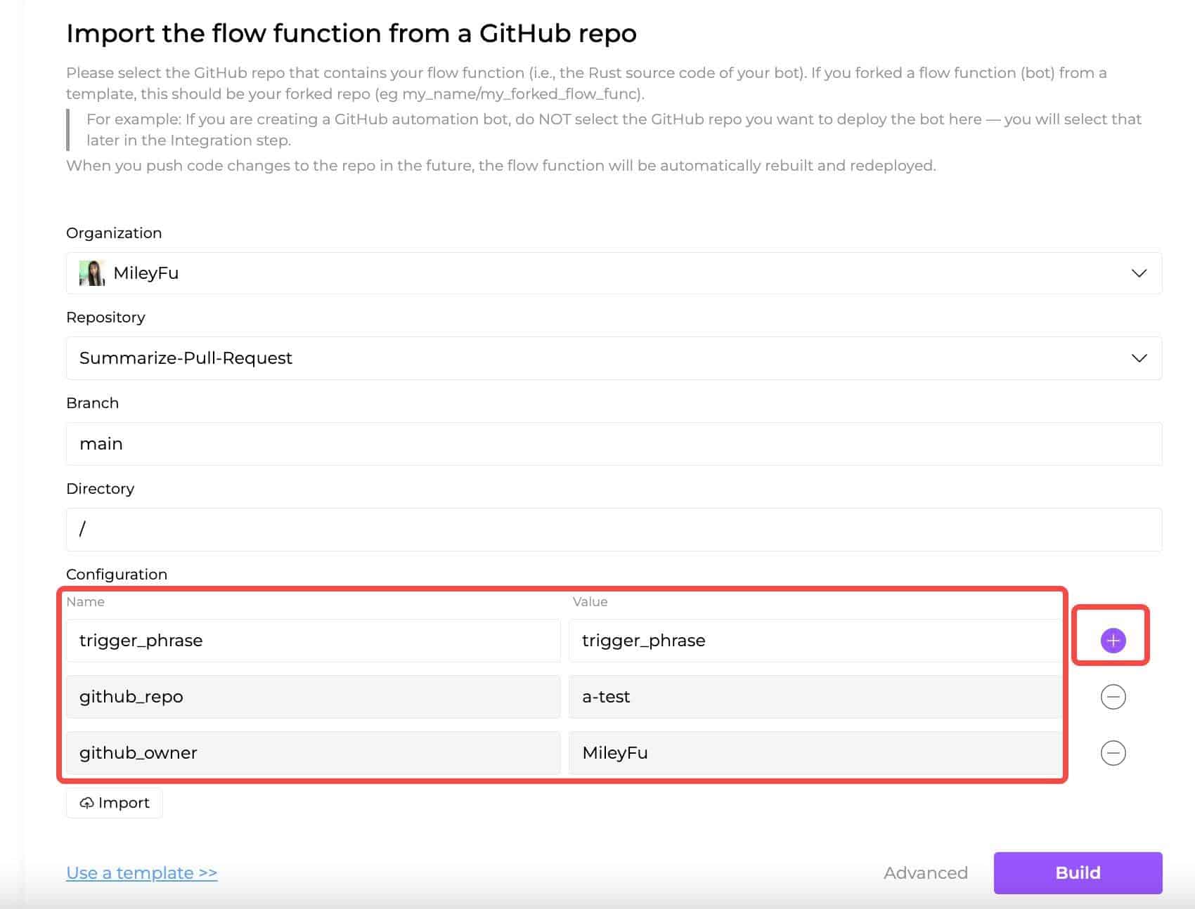Click the Build button
Screen dimensions: 1195x909
[x=1078, y=872]
